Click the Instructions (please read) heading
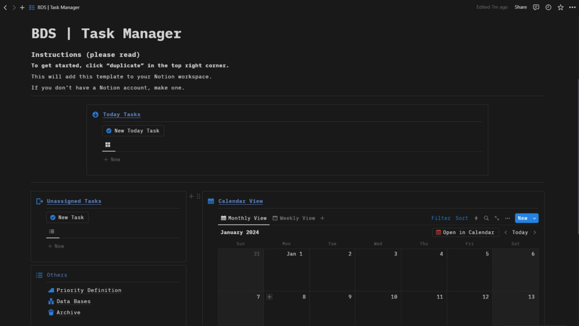Image resolution: width=579 pixels, height=326 pixels. click(86, 55)
